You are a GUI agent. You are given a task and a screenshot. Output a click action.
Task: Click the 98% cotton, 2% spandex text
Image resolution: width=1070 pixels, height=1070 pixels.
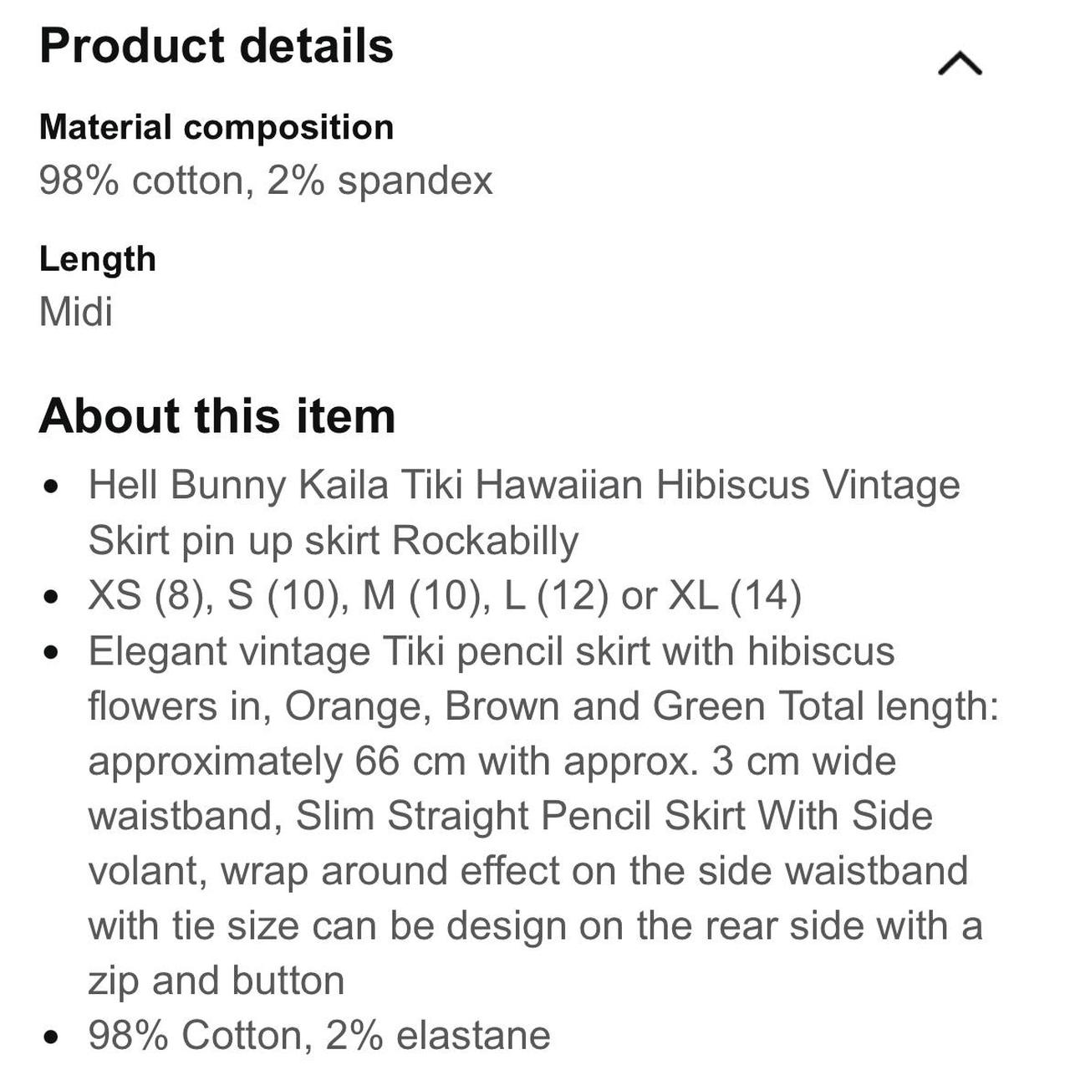pyautogui.click(x=266, y=180)
